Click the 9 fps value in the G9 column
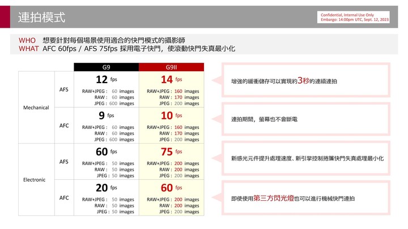 (107, 115)
